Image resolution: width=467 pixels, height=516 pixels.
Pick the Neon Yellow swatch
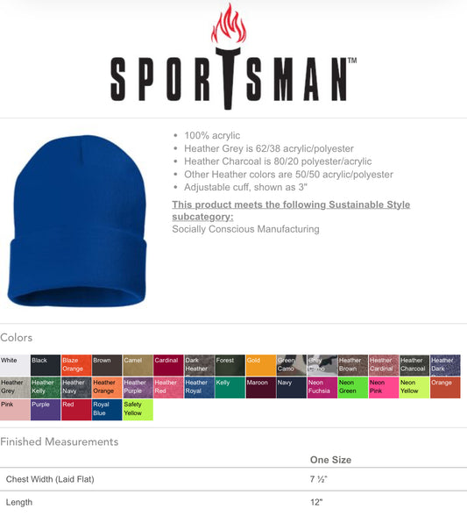point(414,388)
